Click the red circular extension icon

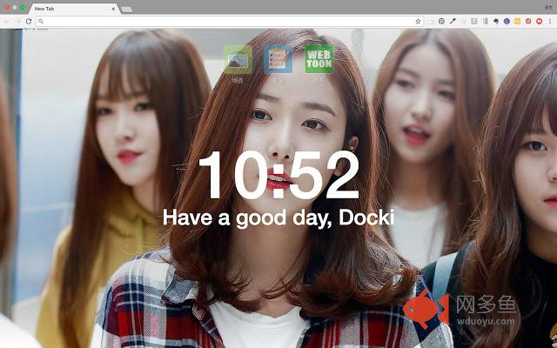tap(540, 21)
